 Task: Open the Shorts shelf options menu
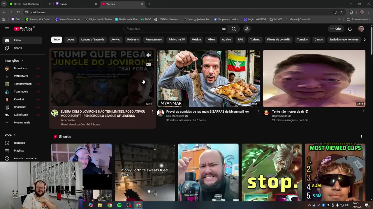361,137
